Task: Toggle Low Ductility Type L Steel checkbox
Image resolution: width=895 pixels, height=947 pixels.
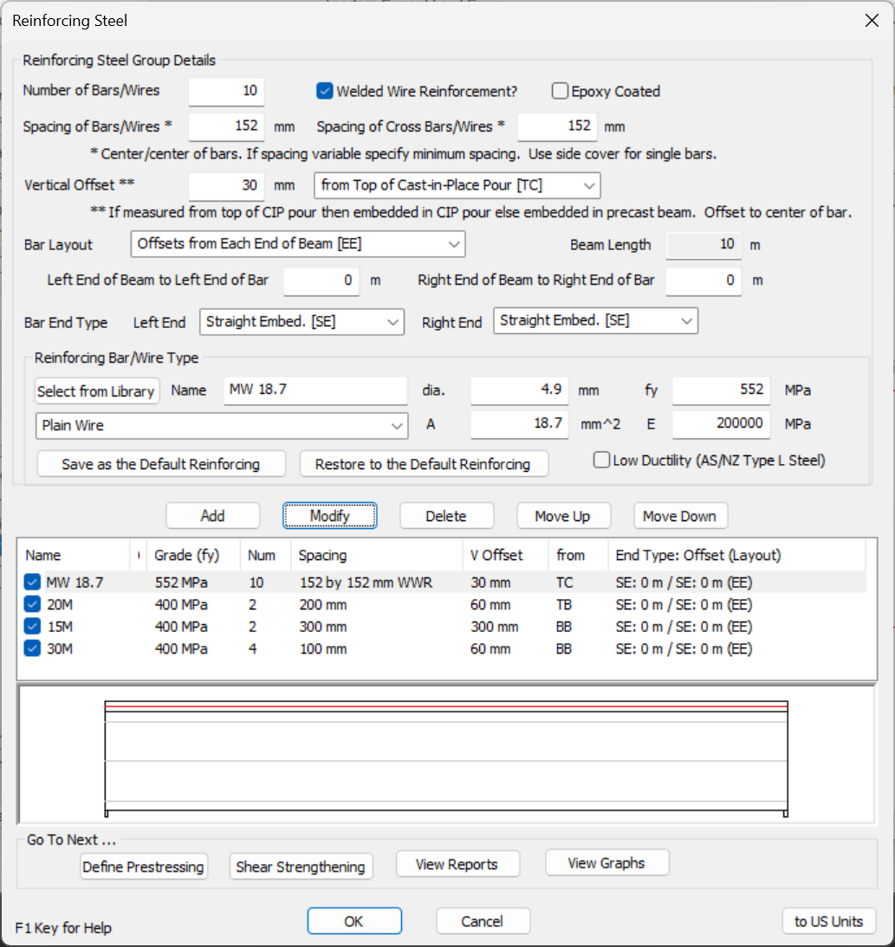Action: [x=601, y=461]
